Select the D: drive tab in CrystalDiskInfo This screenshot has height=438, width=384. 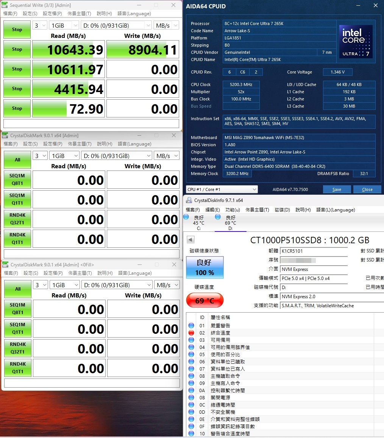click(230, 223)
